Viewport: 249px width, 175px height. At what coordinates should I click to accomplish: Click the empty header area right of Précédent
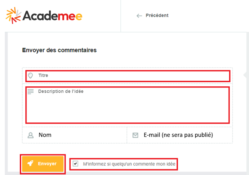click(209, 16)
